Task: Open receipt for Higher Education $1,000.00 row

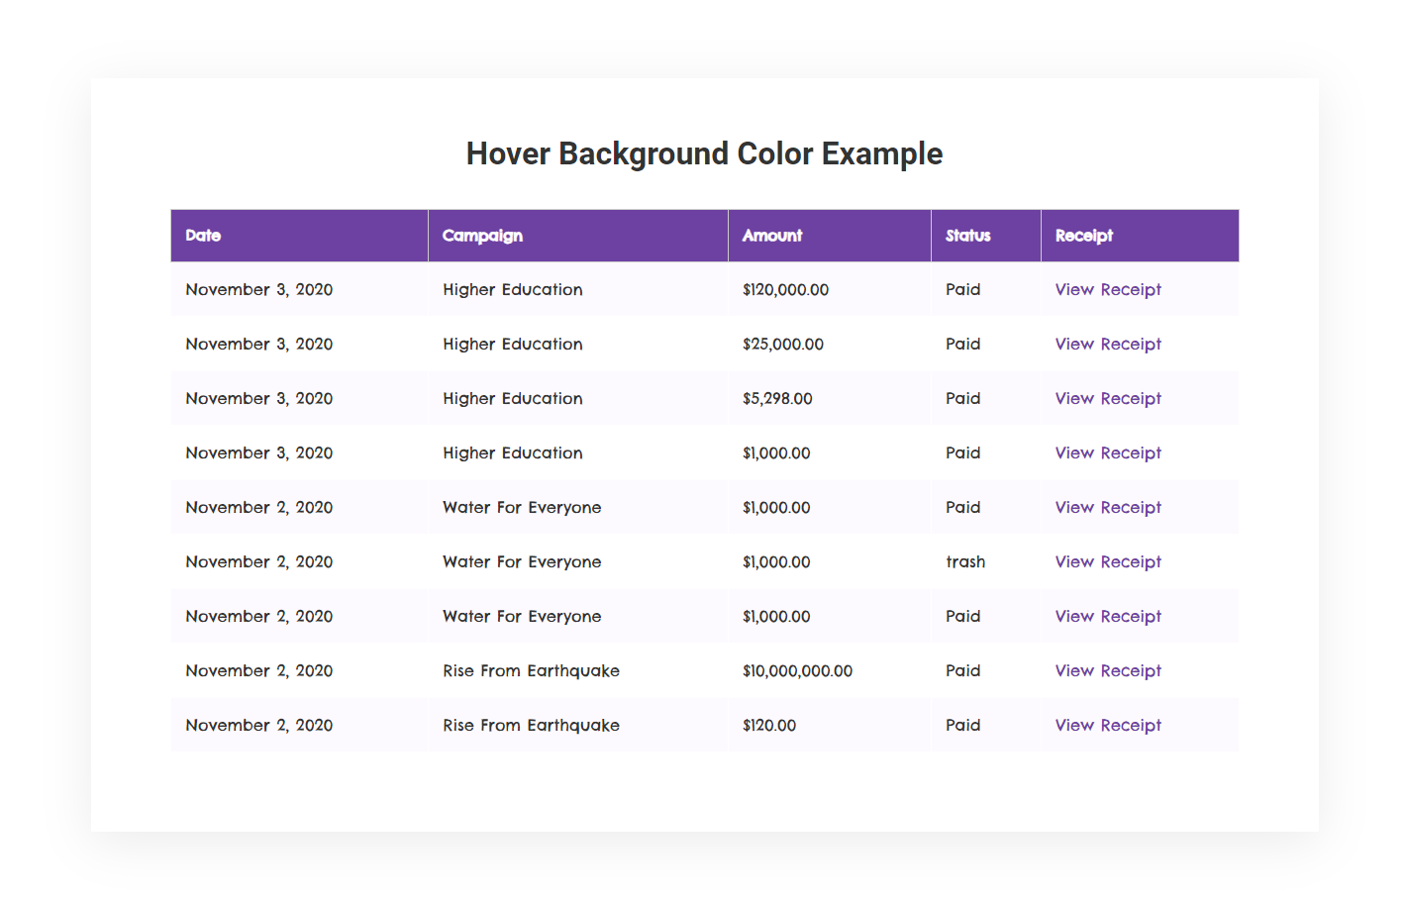Action: coord(1108,453)
